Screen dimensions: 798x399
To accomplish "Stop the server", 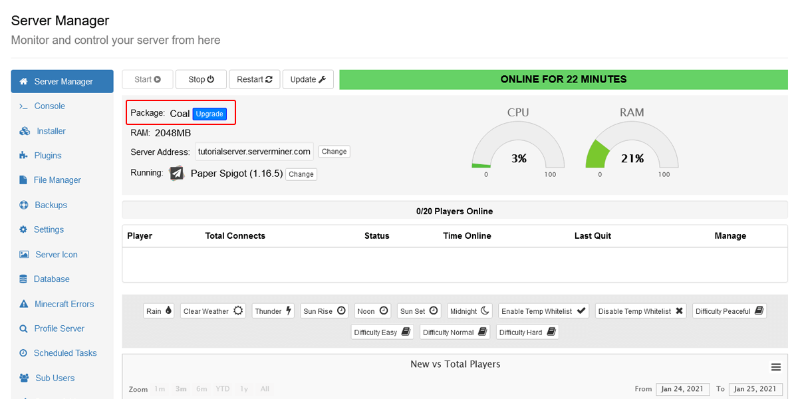I will 201,79.
